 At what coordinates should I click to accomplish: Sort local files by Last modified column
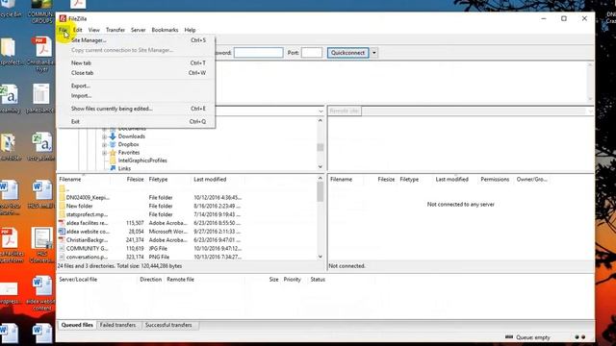pos(210,180)
